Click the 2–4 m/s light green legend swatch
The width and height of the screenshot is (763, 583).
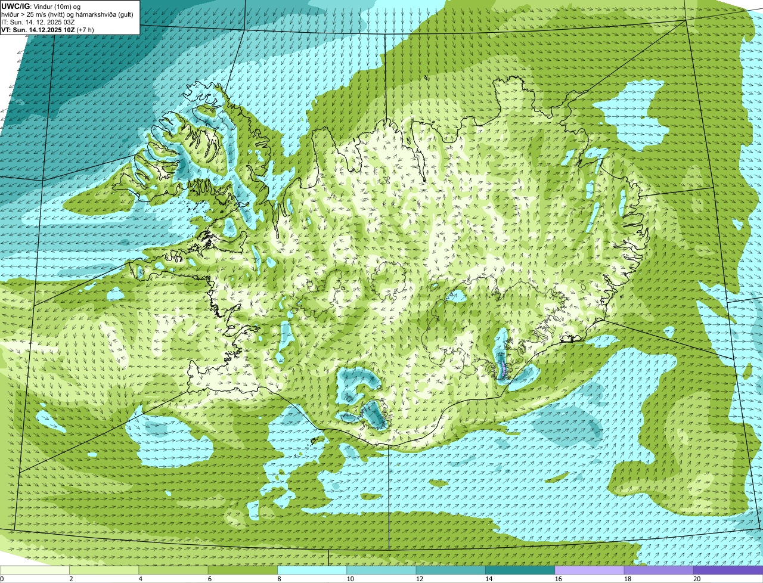(x=104, y=570)
